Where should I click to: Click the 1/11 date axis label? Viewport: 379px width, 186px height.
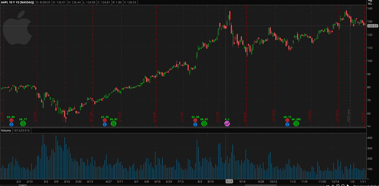click(363, 181)
